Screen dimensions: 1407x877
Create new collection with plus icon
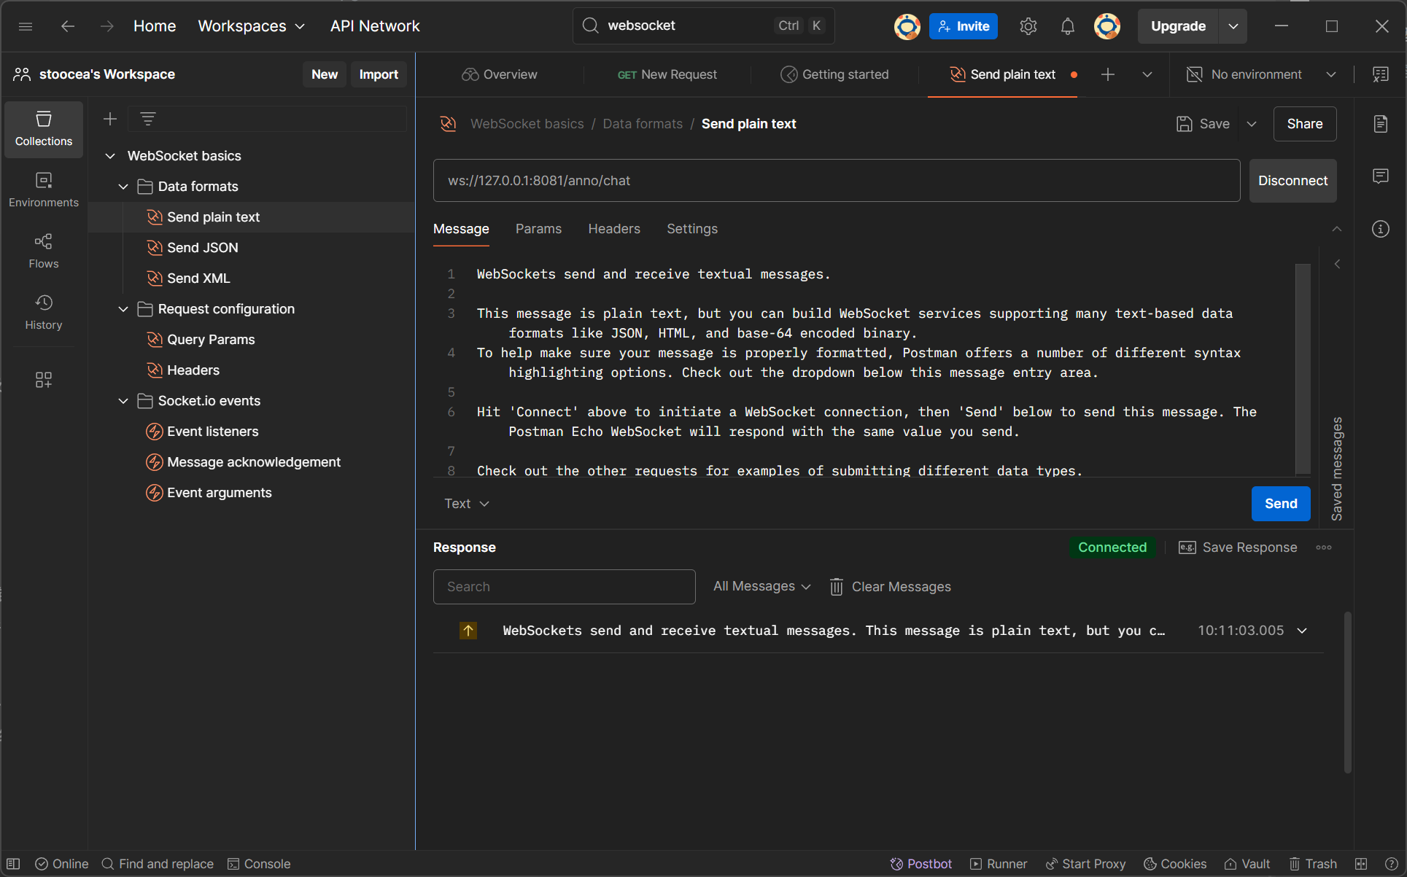click(110, 119)
